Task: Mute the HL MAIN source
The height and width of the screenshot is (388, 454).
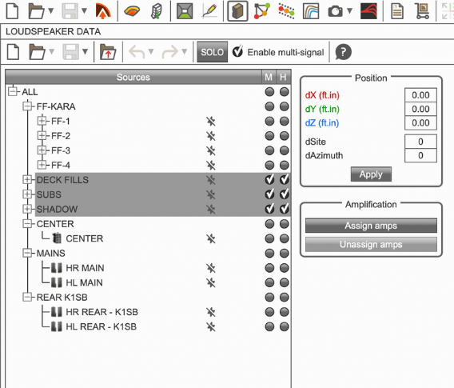Action: click(269, 282)
